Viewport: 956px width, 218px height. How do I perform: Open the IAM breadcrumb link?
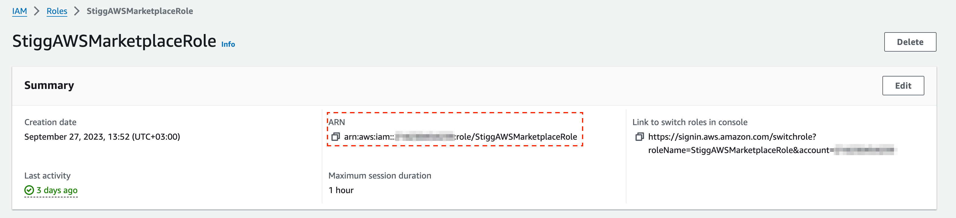click(x=20, y=11)
